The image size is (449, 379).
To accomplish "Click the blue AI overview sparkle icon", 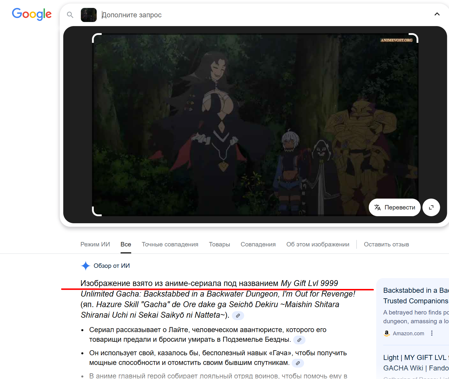I will [85, 266].
